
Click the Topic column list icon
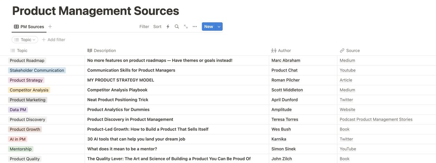pos(13,50)
